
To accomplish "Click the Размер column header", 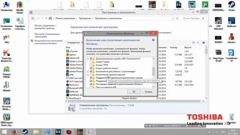I will tap(174, 48).
